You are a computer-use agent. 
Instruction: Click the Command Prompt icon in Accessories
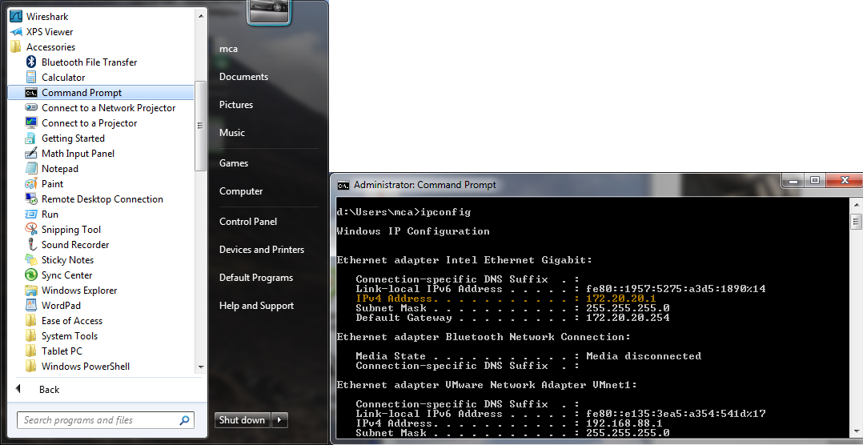[x=31, y=92]
